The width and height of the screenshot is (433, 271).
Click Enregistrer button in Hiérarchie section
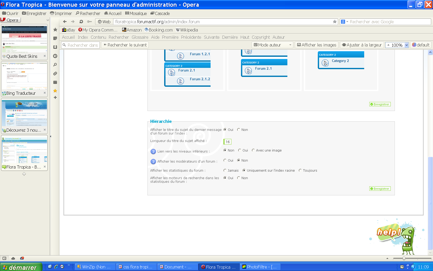[x=380, y=189]
